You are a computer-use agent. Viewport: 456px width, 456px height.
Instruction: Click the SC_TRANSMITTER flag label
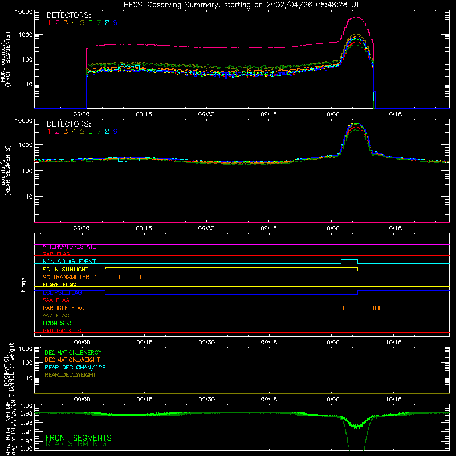(x=66, y=277)
